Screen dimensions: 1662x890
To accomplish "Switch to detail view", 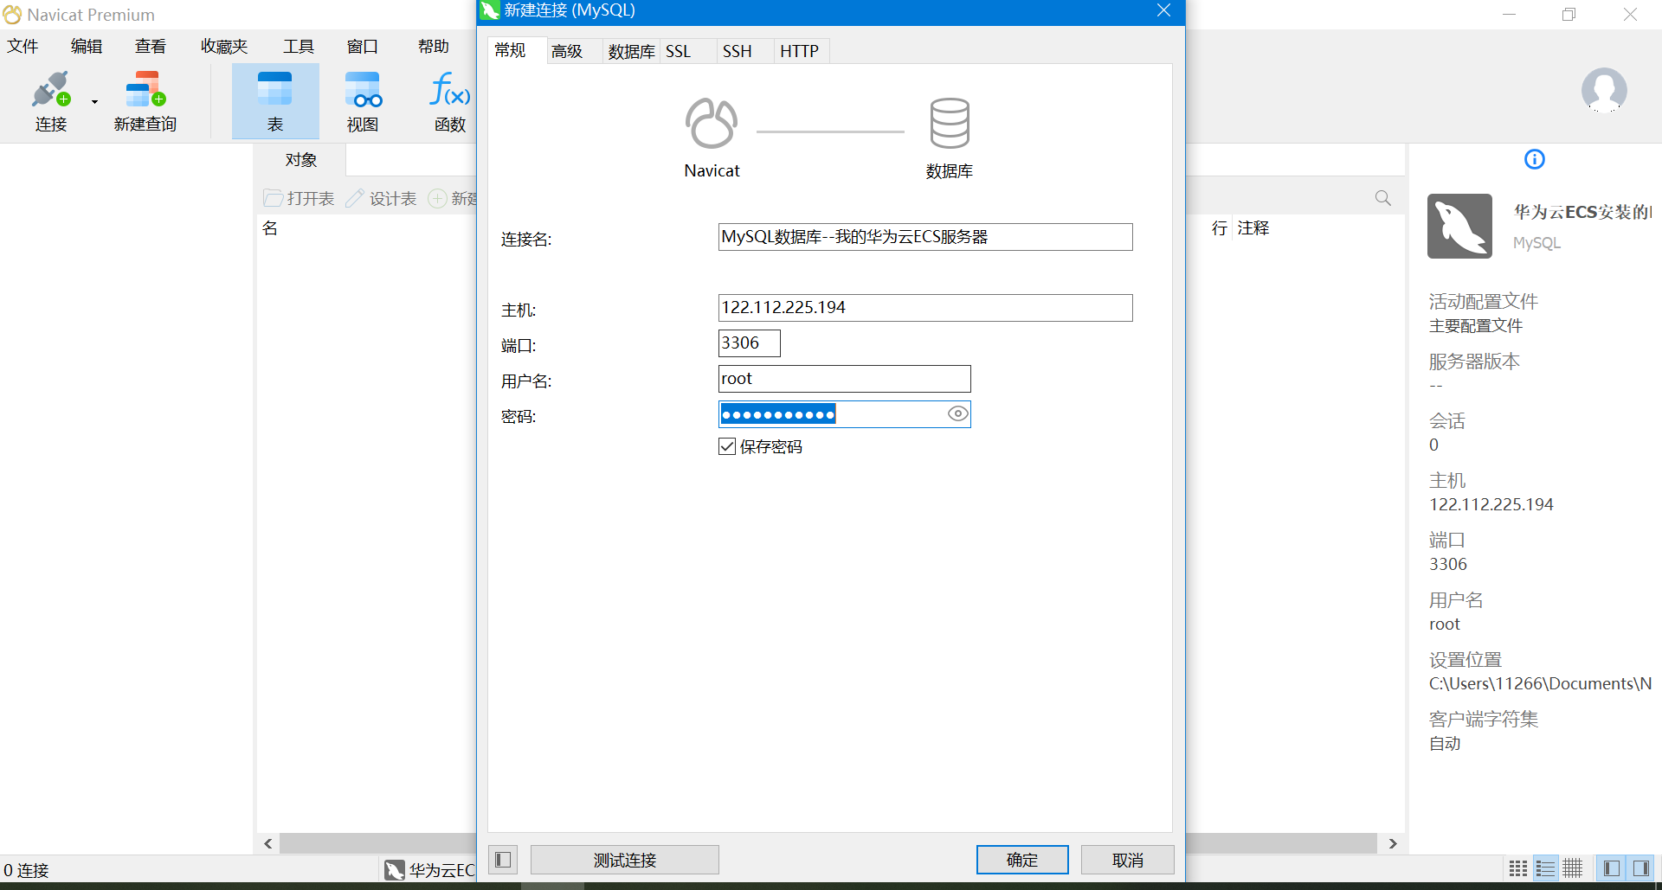I will coord(1573,868).
